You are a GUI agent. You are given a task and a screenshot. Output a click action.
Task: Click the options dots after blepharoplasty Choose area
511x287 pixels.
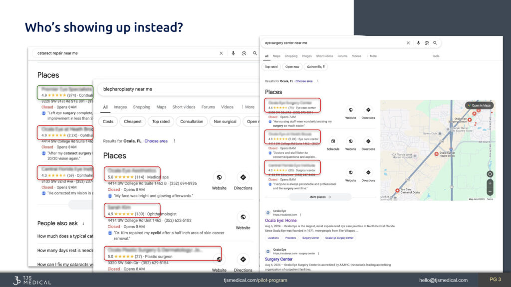175,141
